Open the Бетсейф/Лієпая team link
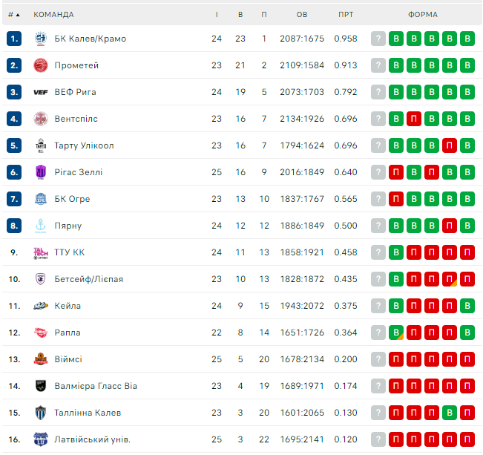This screenshot has height=455, width=483. coord(88,279)
